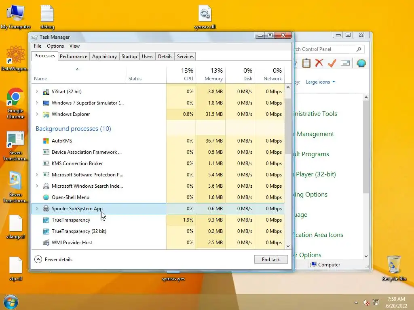Click the Microsoft Windows Search Indexer icon
Screen dimensions: 414x310
pos(46,186)
